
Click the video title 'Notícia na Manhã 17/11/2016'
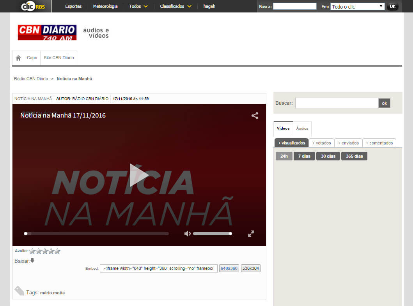tap(63, 115)
